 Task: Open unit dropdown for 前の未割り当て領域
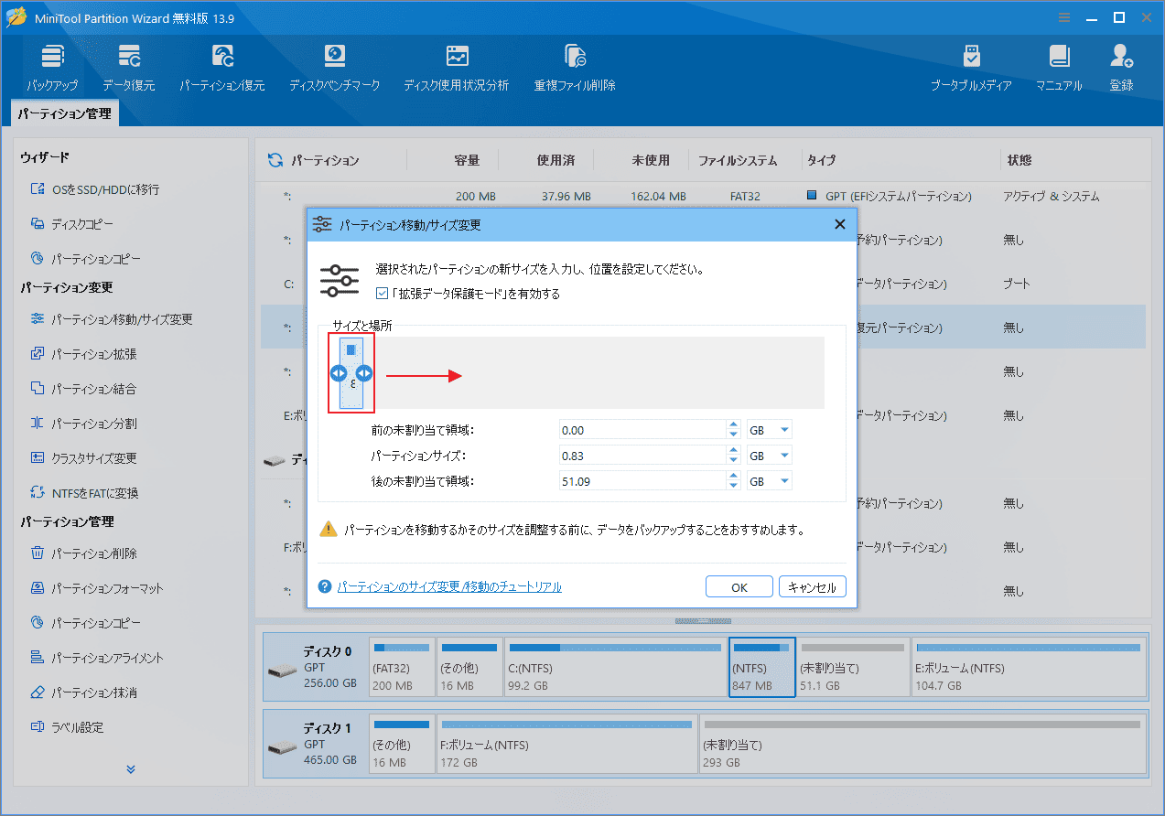click(770, 430)
